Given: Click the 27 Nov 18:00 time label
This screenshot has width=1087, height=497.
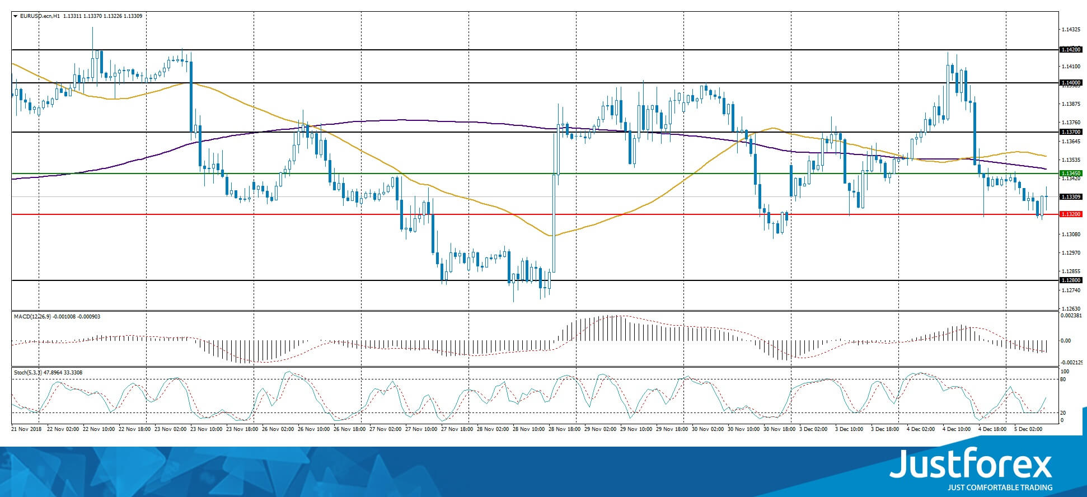Looking at the screenshot, I should (457, 429).
